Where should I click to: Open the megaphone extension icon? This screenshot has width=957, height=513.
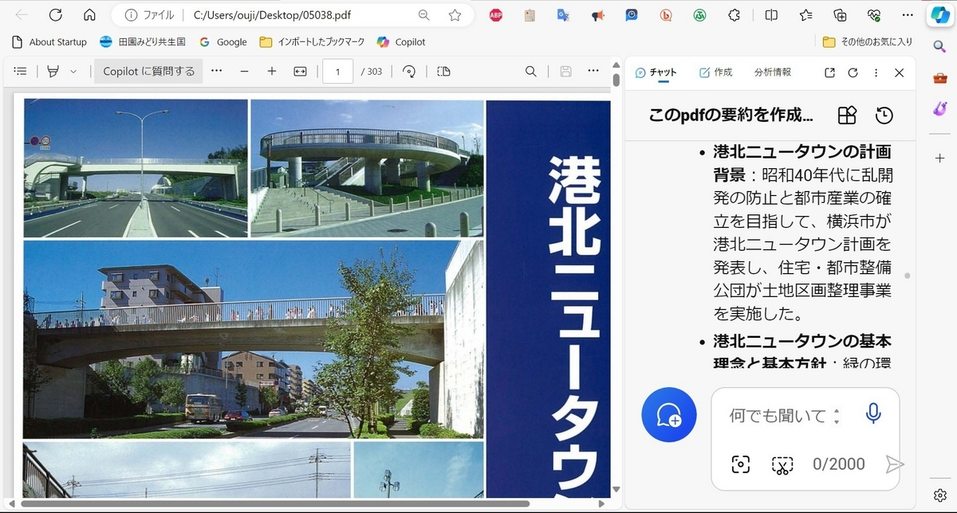pos(597,15)
